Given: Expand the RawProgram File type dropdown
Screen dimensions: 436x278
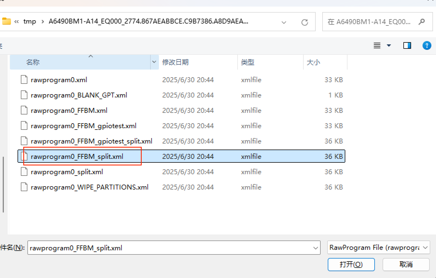Looking at the screenshot, I should point(425,248).
